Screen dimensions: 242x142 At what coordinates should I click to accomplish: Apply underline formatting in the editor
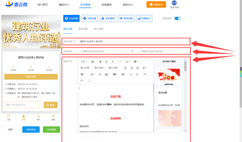pos(106,61)
